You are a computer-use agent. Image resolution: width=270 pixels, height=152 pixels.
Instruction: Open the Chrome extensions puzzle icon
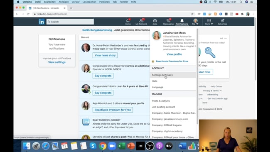(x=242, y=14)
